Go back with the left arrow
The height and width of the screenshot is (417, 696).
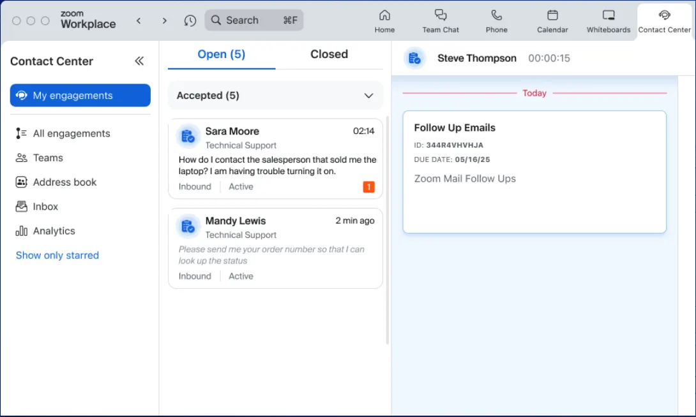coord(139,20)
